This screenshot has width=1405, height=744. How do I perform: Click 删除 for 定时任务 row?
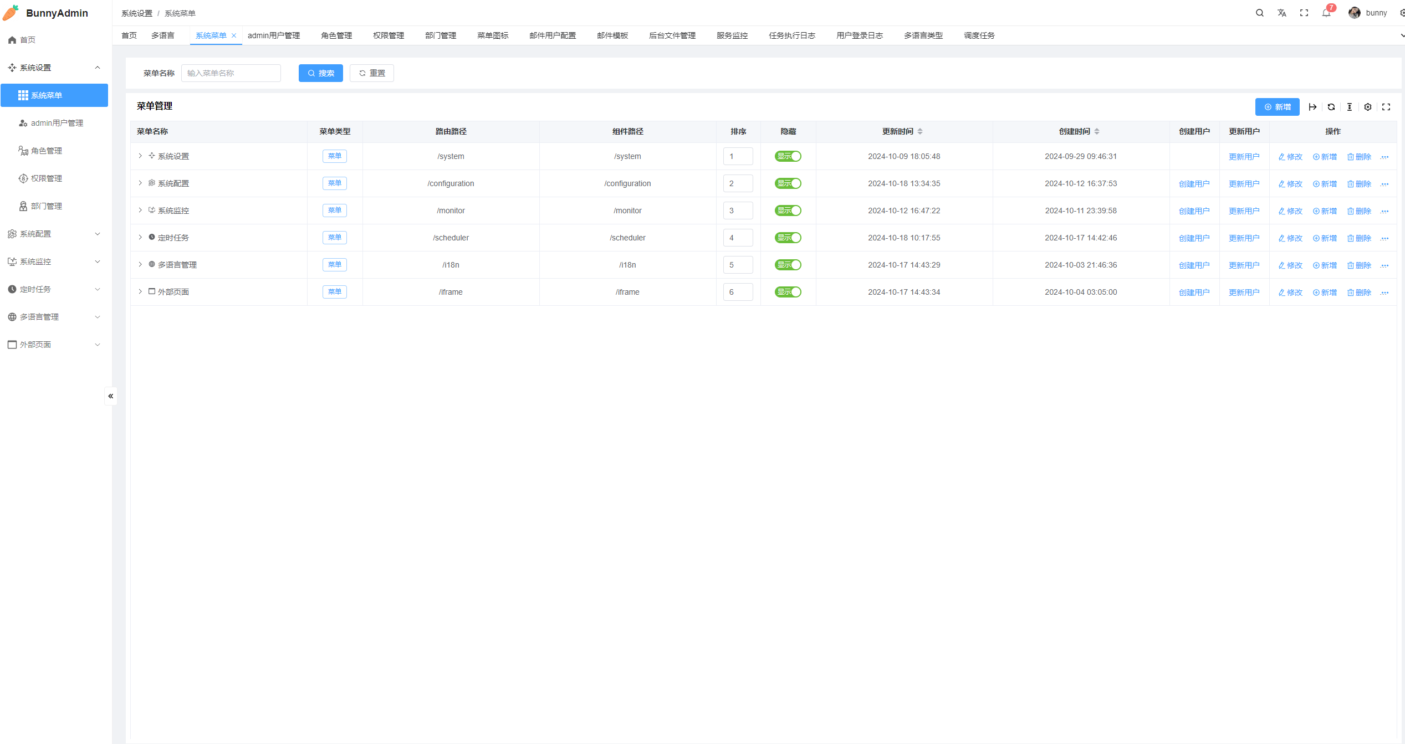pos(1359,238)
